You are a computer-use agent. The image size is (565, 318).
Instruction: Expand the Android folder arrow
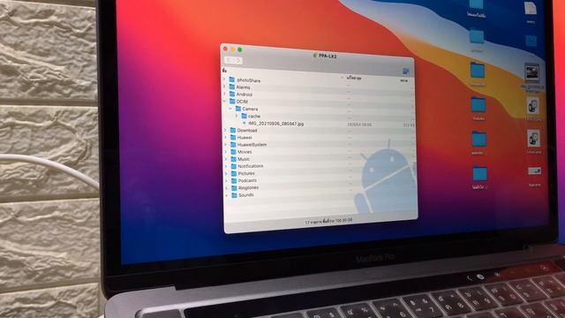[225, 95]
